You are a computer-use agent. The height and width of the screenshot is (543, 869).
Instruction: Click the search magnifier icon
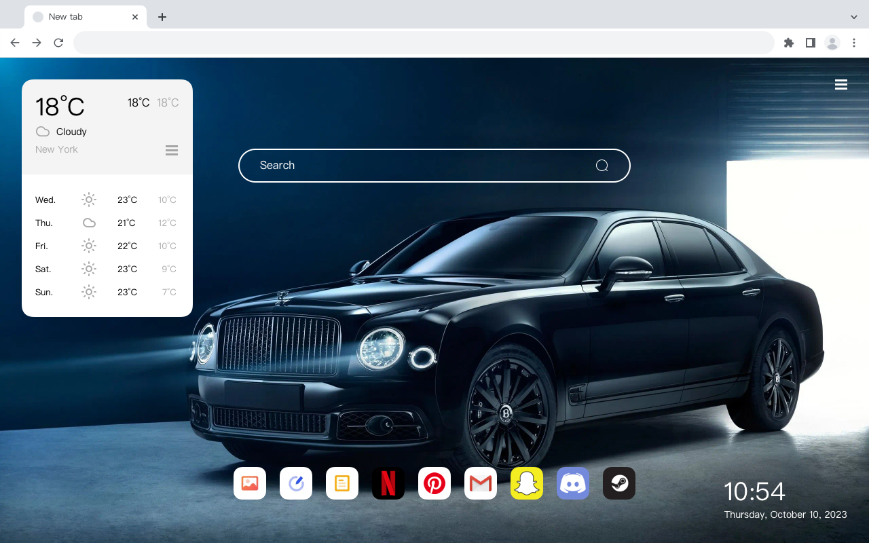click(602, 166)
